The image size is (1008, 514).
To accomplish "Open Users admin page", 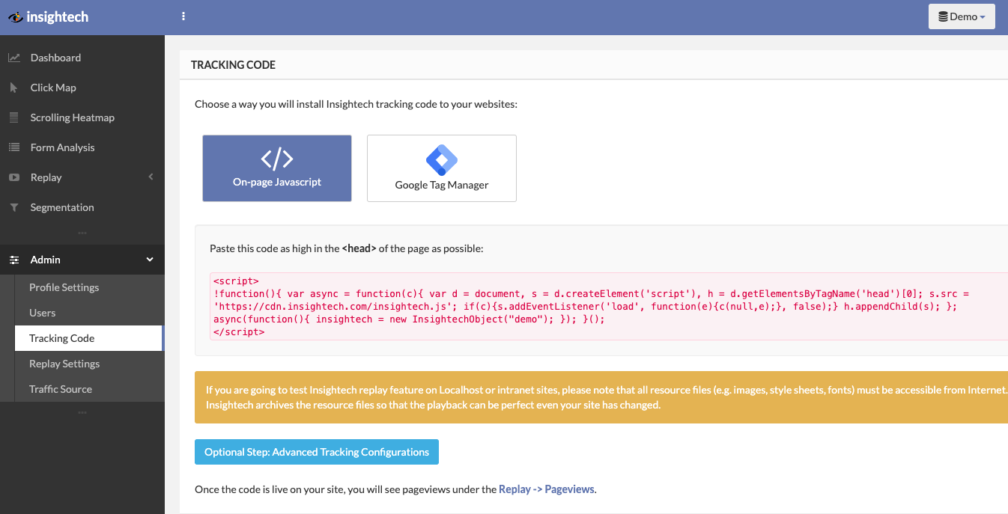I will (x=89, y=313).
